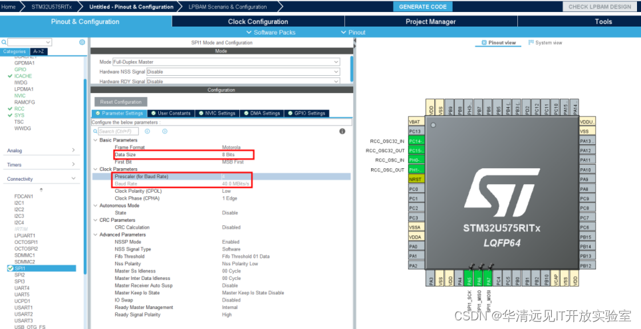Open Hardware RDY Signal dropdown
The width and height of the screenshot is (641, 329).
click(x=243, y=81)
